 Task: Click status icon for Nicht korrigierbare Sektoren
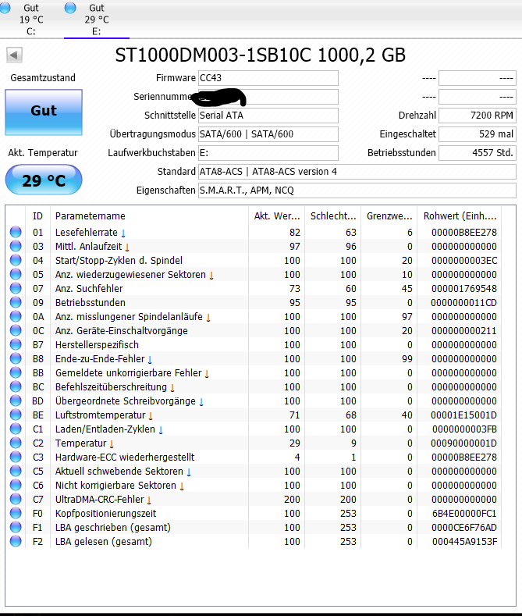[16, 485]
